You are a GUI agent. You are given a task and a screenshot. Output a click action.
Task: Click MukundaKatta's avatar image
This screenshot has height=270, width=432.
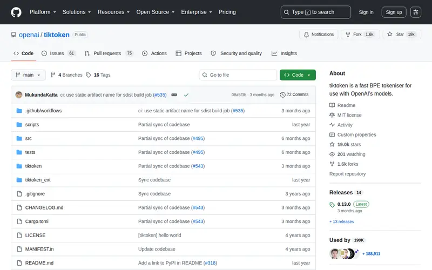[19, 95]
